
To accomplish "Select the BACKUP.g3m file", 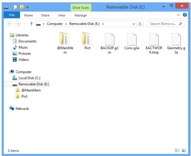I will [109, 43].
